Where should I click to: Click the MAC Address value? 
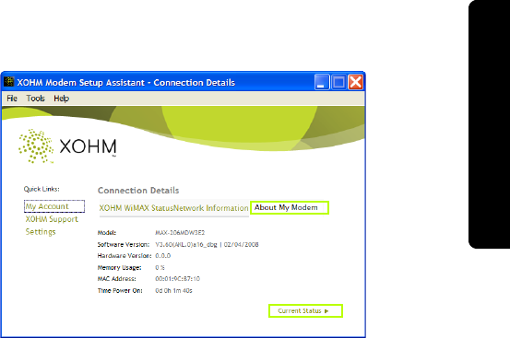(x=178, y=279)
